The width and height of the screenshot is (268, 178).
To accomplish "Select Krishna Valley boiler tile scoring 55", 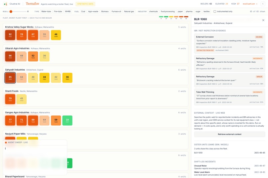I will pyautogui.click(x=45, y=35).
